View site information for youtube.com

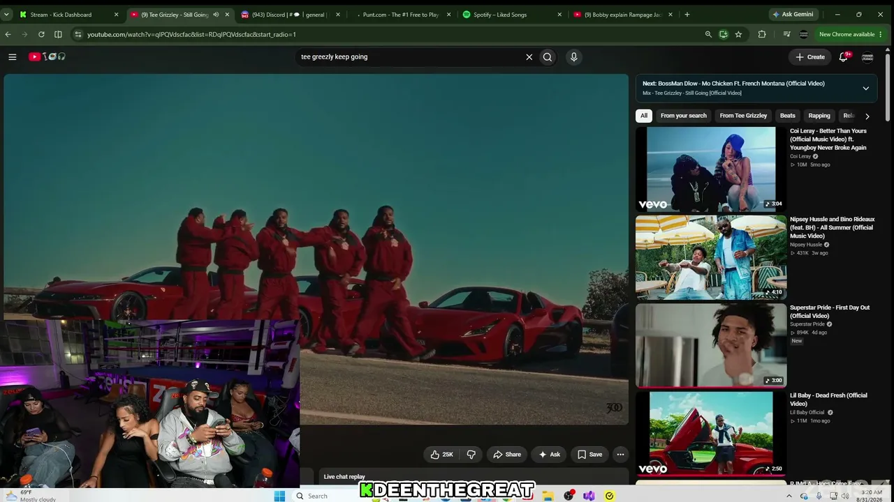click(x=78, y=34)
